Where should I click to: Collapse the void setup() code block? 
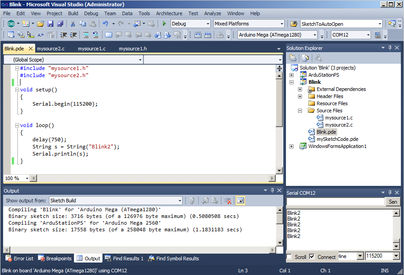pos(17,90)
